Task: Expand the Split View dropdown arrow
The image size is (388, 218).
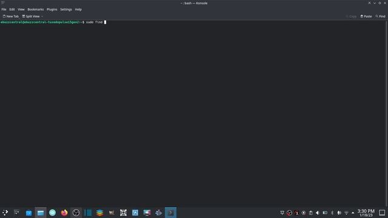Action: click(x=42, y=16)
